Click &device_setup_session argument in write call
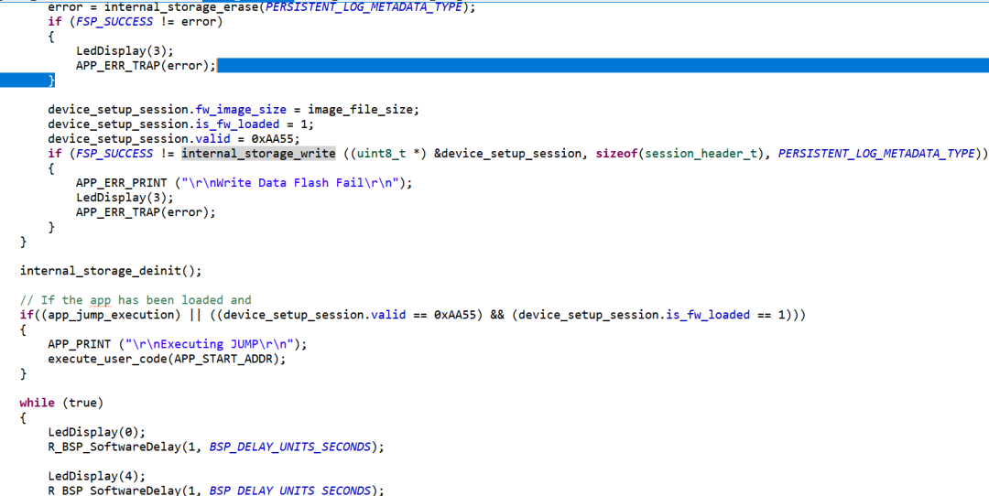 click(506, 153)
